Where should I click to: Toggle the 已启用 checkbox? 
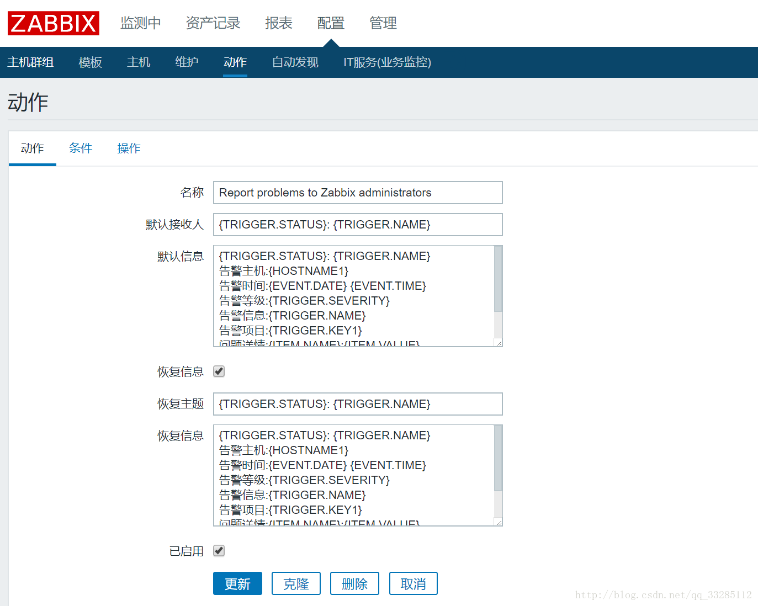(x=219, y=551)
